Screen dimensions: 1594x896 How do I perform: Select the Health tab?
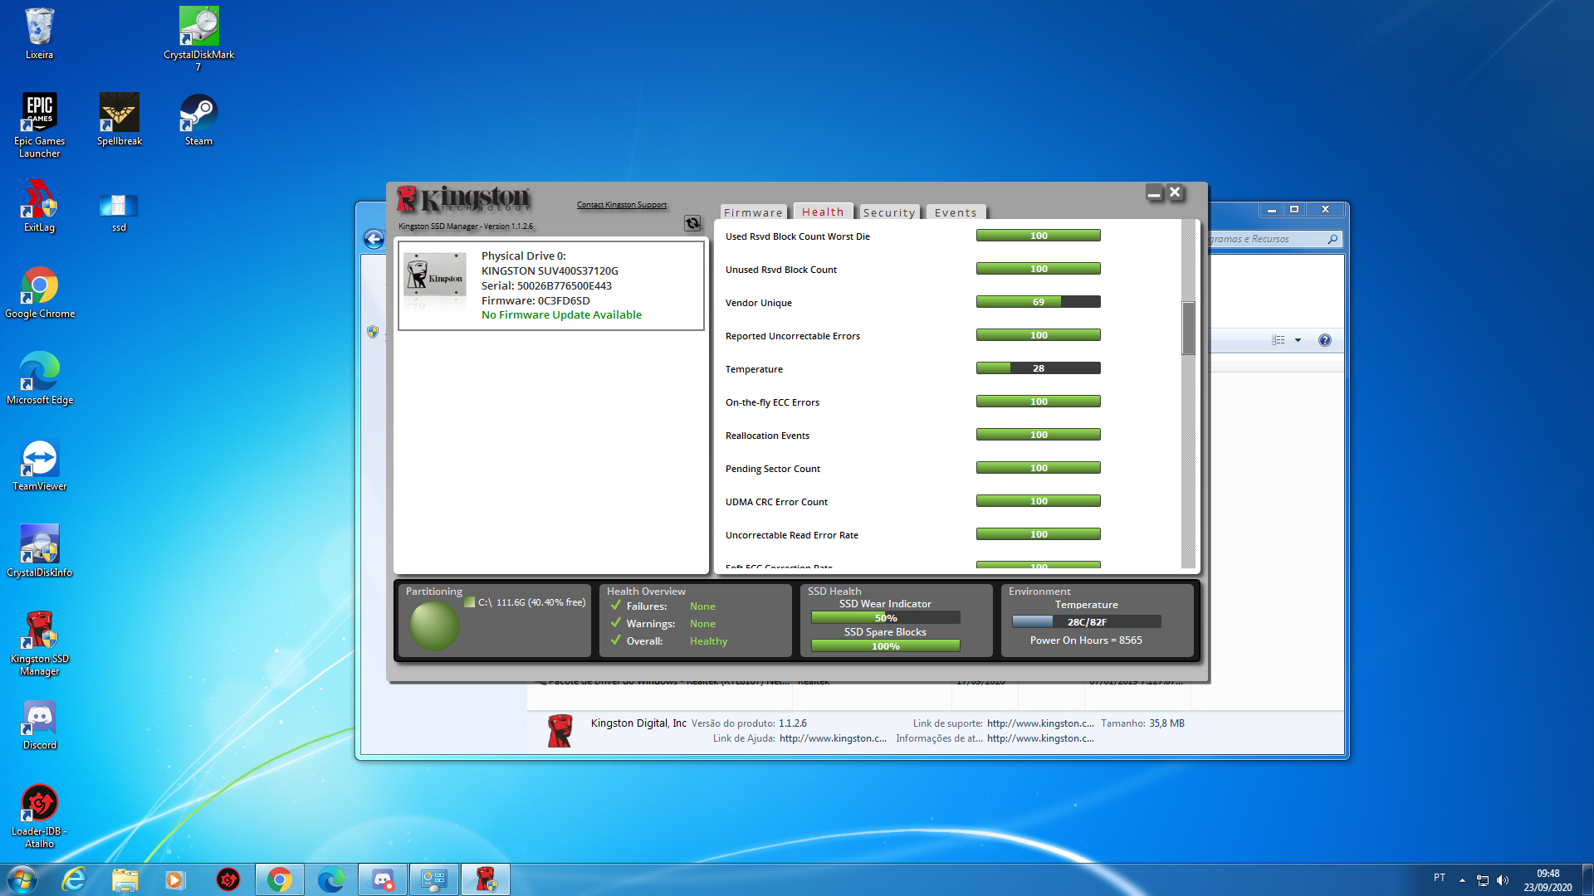tap(823, 212)
